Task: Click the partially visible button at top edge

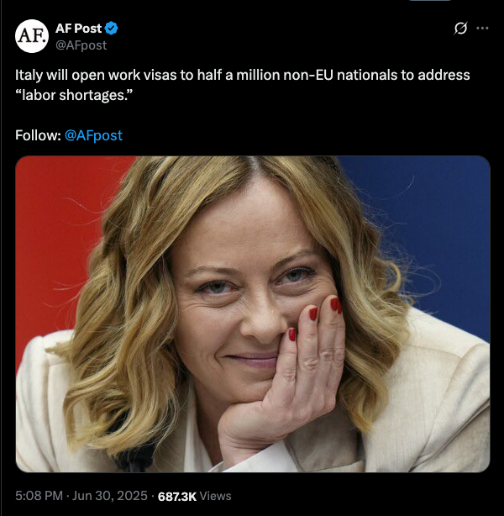Action: [429, 1]
